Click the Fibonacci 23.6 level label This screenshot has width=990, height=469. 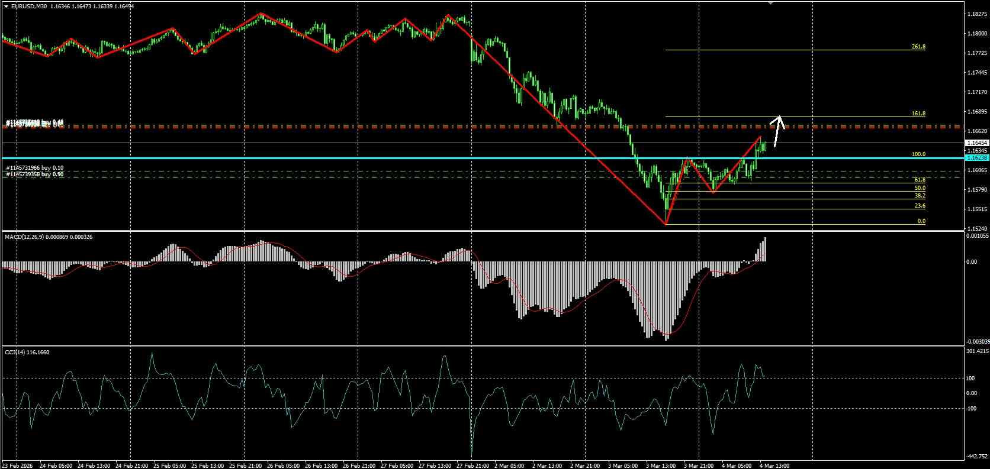920,206
